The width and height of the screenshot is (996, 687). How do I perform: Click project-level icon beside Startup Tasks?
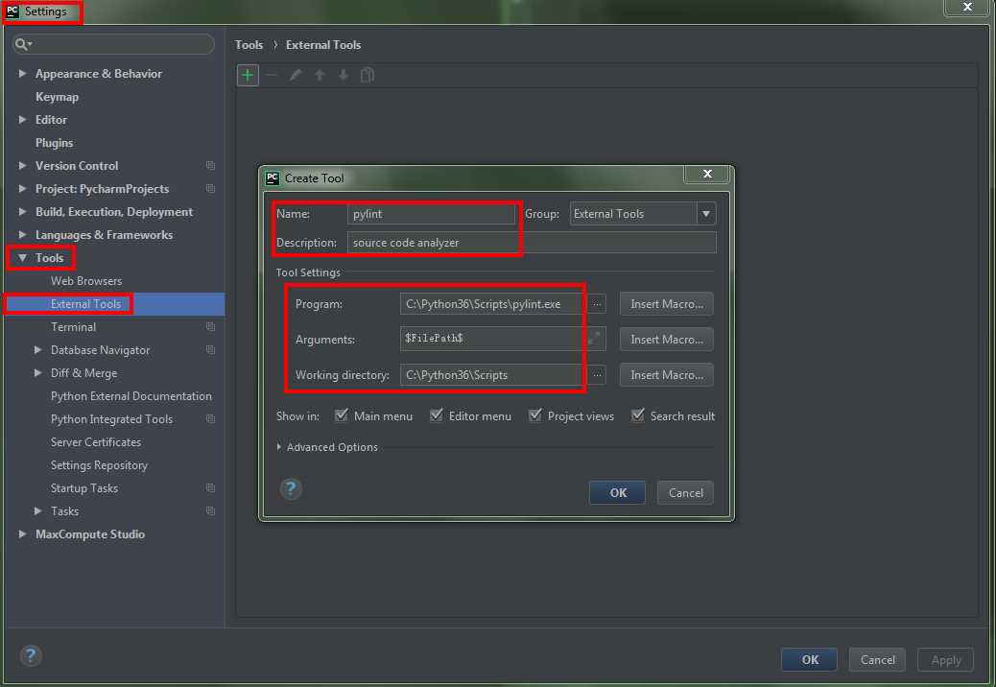pos(210,488)
